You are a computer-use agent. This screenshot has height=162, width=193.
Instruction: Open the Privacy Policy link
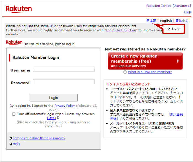click(x=65, y=106)
